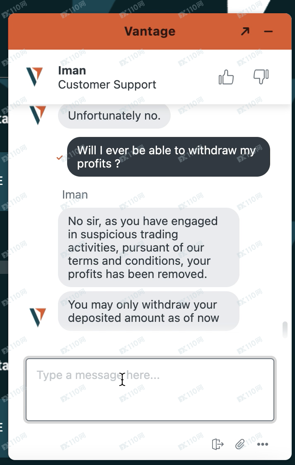Click the chat scrollbar thumb

(285, 329)
